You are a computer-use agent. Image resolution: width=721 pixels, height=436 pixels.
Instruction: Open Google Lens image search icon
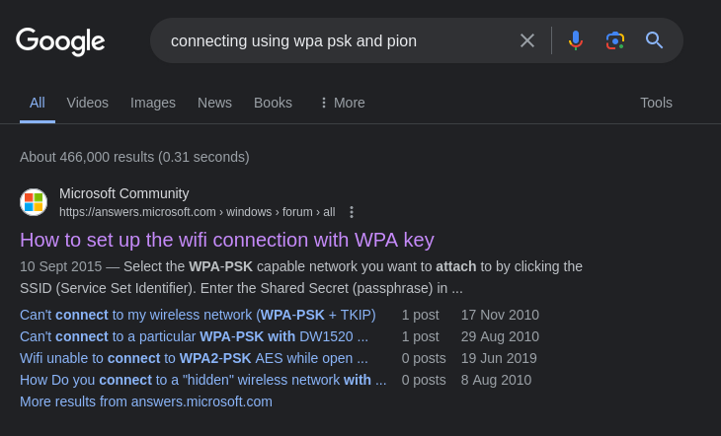(614, 40)
